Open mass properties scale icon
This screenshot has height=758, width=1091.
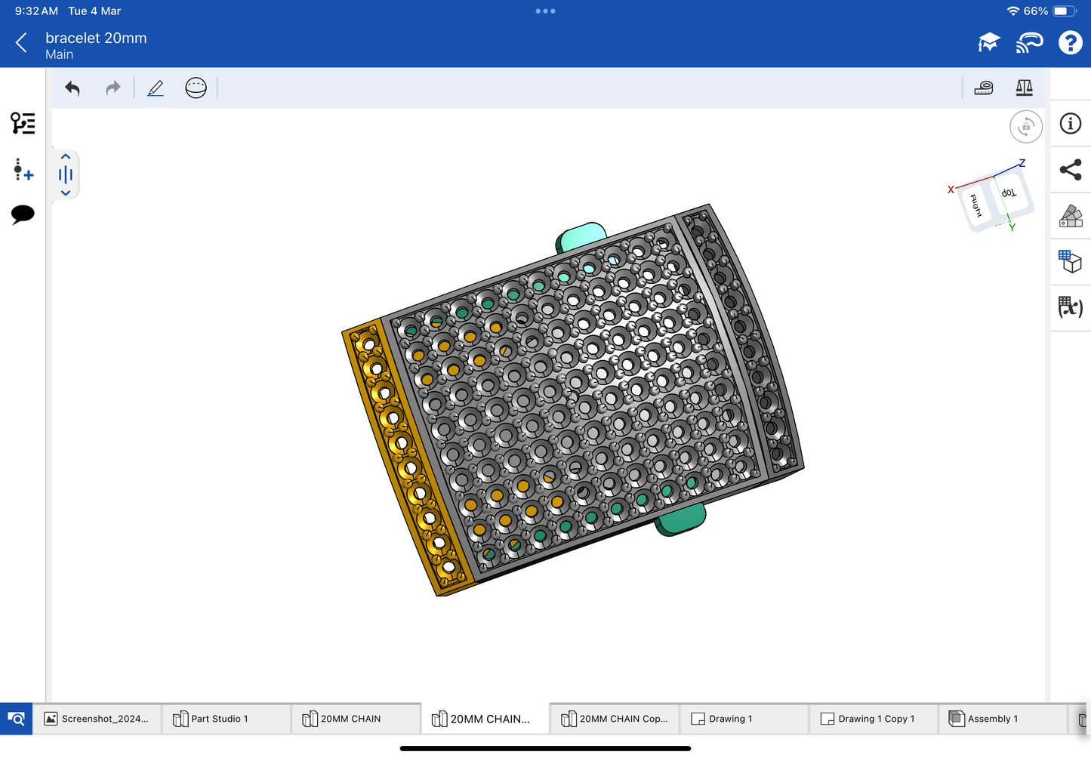coord(1024,88)
